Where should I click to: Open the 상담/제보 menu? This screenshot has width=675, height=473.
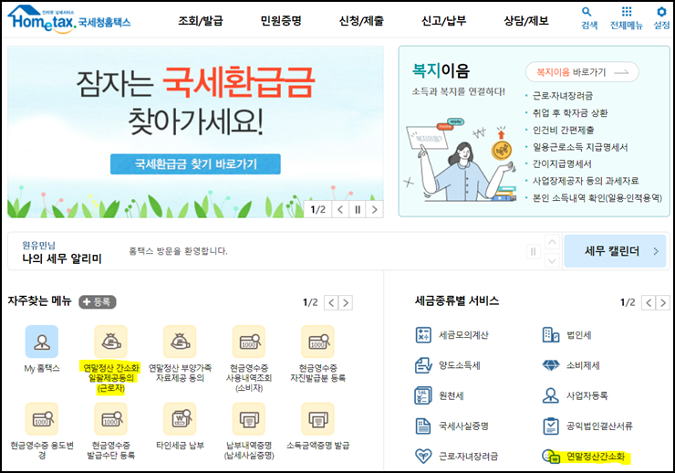tap(526, 20)
